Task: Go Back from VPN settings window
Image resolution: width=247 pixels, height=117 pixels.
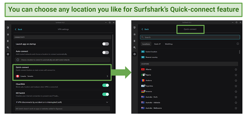Action: [x=19, y=30]
